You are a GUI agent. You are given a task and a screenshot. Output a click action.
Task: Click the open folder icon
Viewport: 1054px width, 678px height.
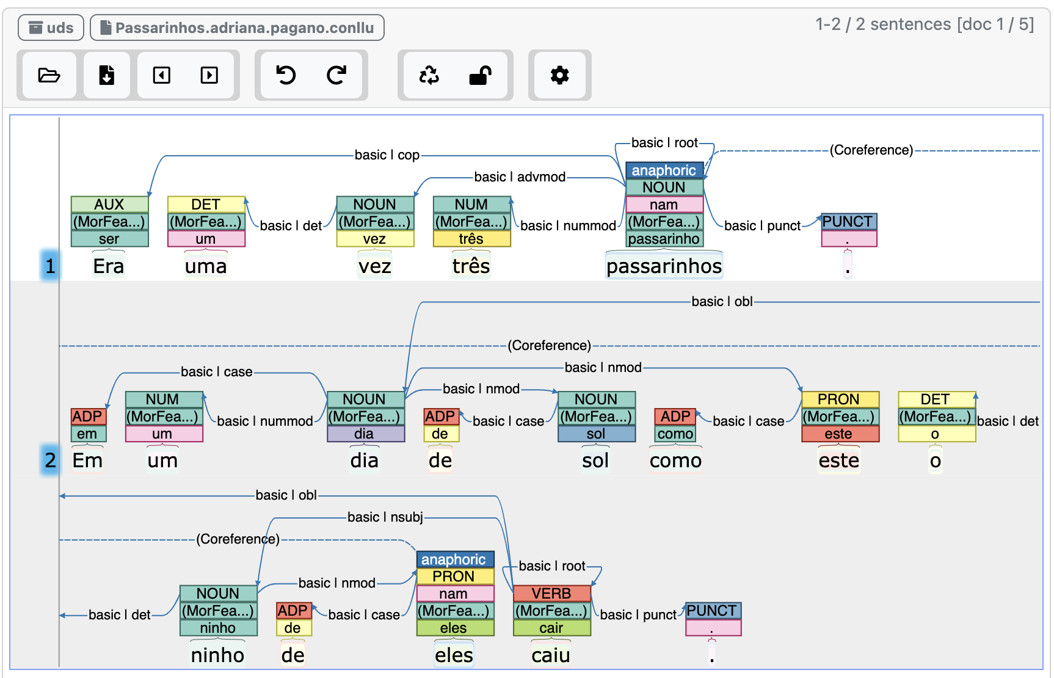pyautogui.click(x=49, y=75)
